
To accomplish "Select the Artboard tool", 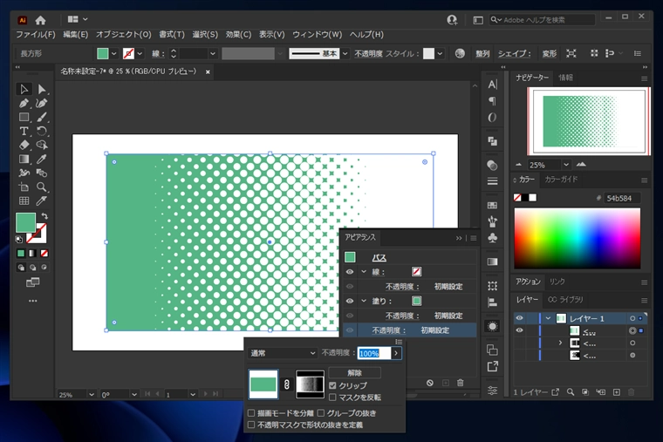I will (x=24, y=187).
